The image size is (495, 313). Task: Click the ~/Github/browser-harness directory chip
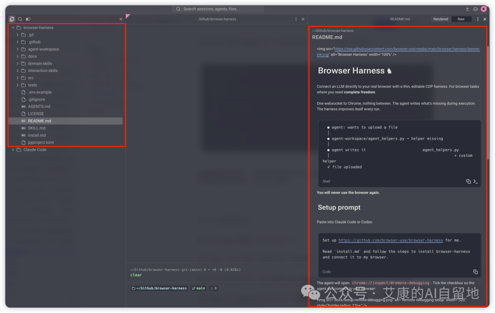(x=159, y=288)
